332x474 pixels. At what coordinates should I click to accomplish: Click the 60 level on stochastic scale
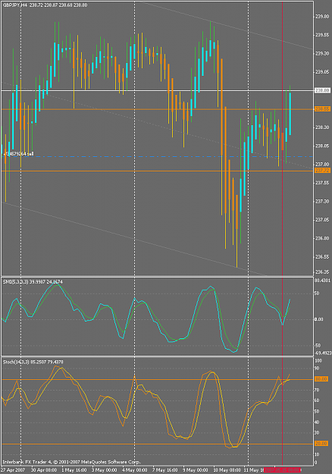(317, 400)
